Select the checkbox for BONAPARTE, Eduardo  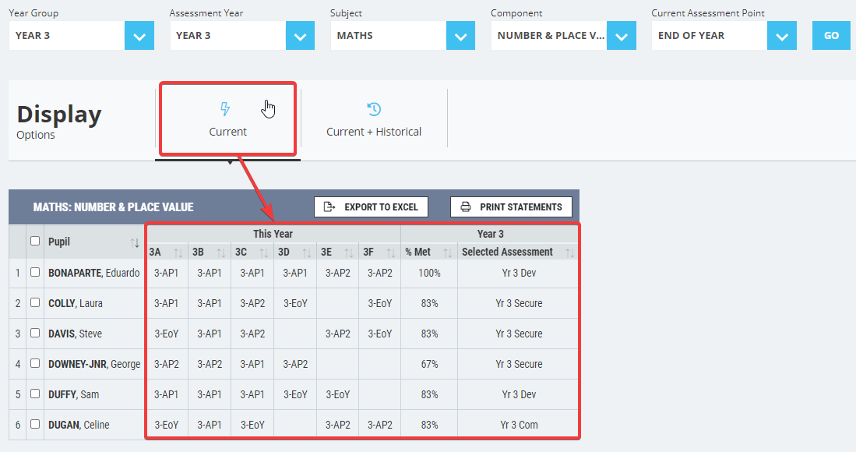(x=33, y=272)
